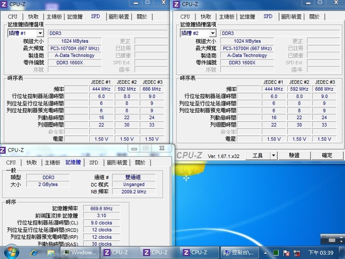Open the Z title icon of slot #2 window
Image resolution: width=345 pixels, height=259 pixels.
click(x=176, y=4)
